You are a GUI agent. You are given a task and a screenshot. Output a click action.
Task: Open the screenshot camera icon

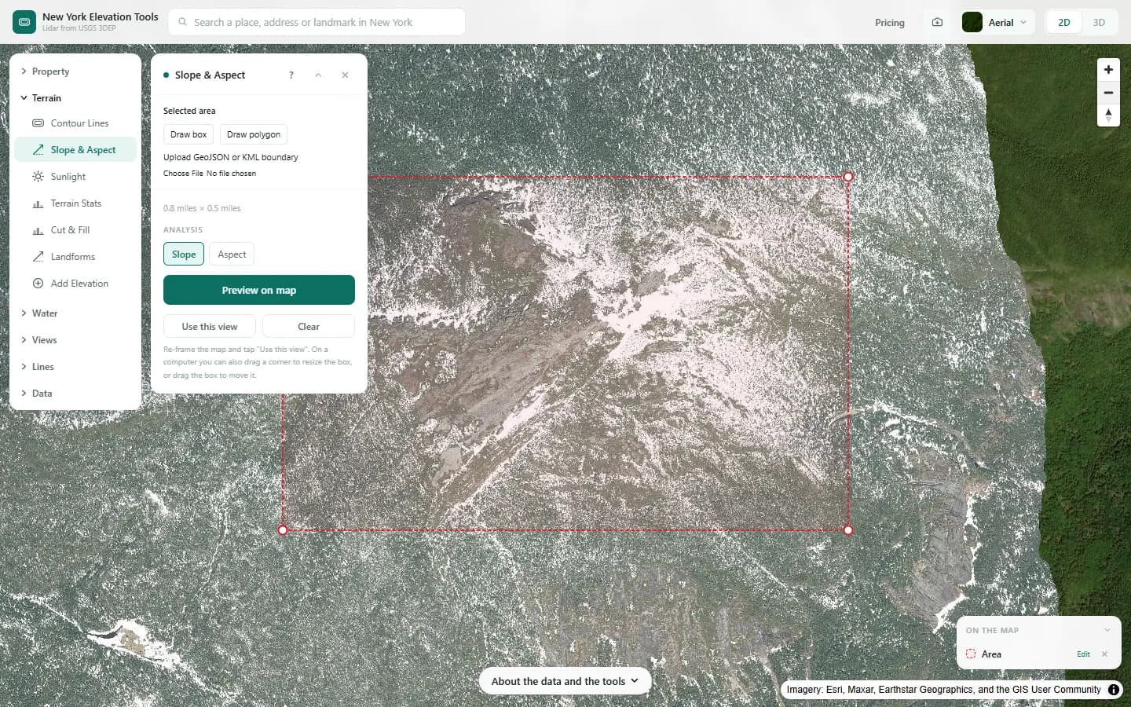(937, 22)
